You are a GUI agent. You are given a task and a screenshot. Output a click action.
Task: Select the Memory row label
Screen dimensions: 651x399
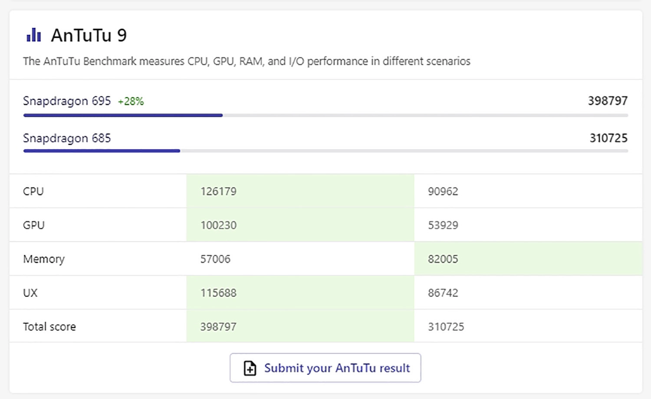click(x=44, y=259)
